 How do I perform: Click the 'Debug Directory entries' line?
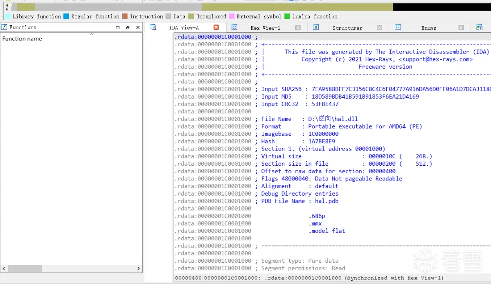(300, 194)
